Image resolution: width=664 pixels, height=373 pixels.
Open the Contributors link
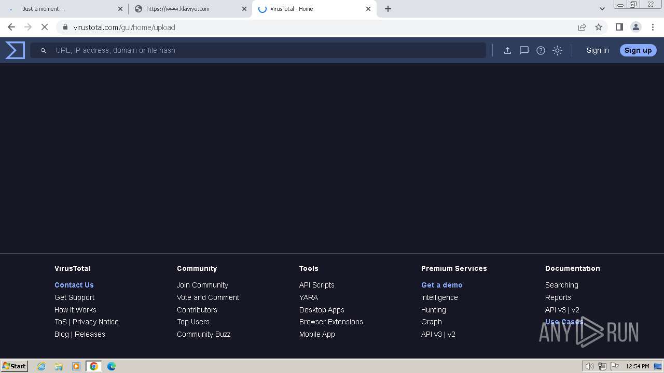pos(197,310)
